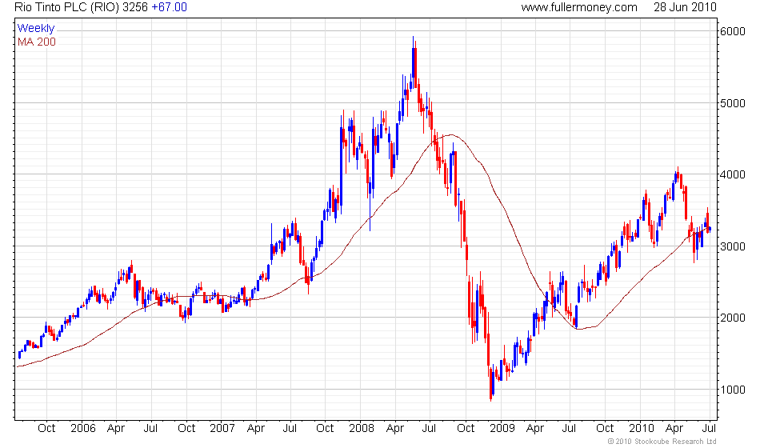Click the 5000 price axis label

(x=733, y=103)
